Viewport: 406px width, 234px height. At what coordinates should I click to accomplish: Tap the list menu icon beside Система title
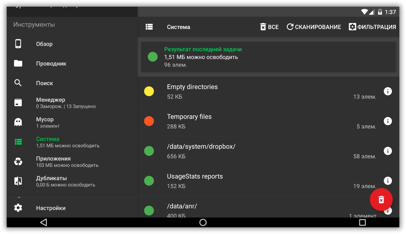[x=149, y=27]
